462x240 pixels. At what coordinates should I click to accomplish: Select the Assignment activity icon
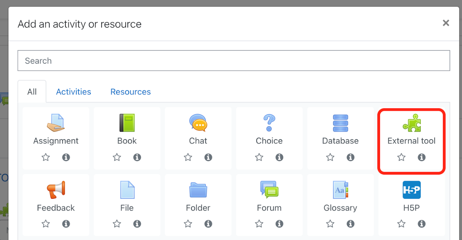click(56, 123)
